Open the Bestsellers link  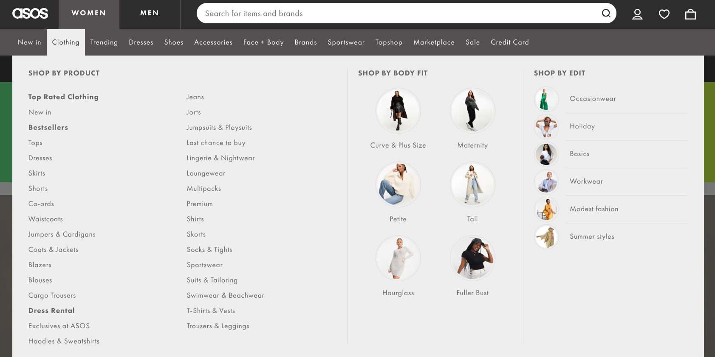tap(48, 127)
